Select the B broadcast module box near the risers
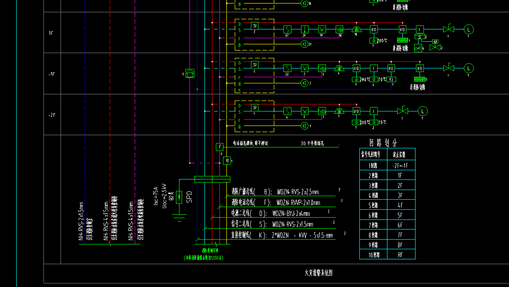509x287 pixels. pos(227,160)
